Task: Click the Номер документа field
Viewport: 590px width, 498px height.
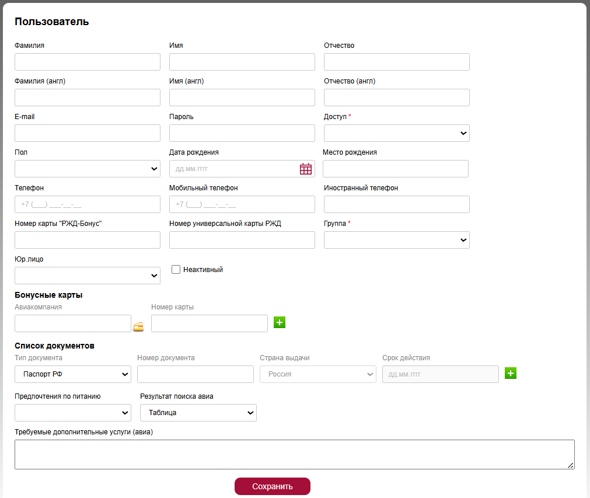Action: click(x=195, y=374)
